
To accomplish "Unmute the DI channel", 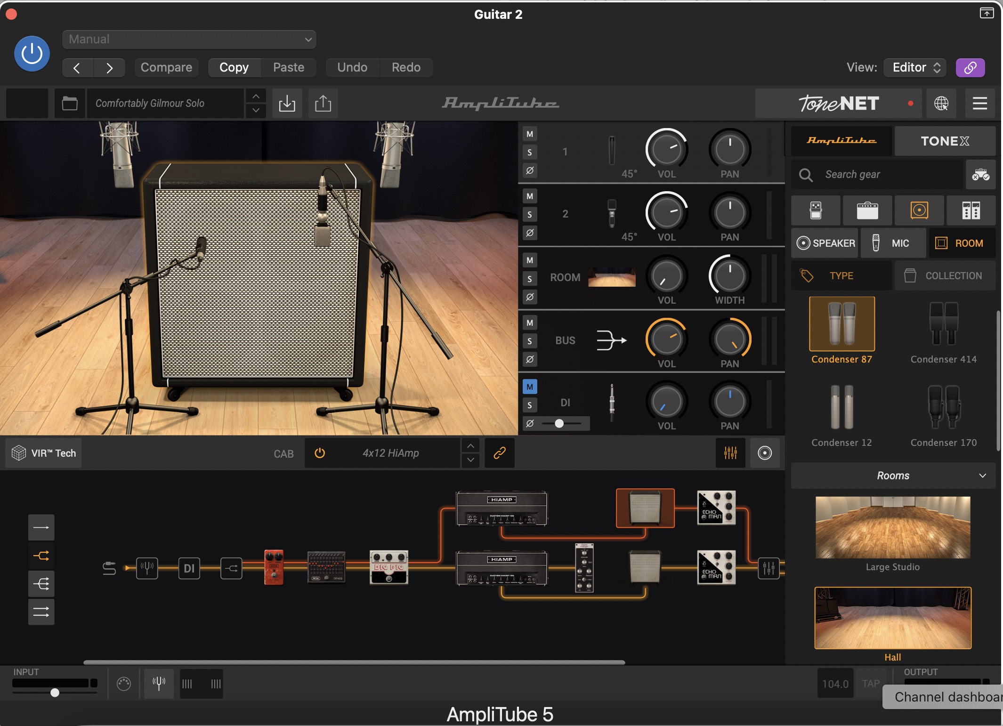I will click(530, 387).
